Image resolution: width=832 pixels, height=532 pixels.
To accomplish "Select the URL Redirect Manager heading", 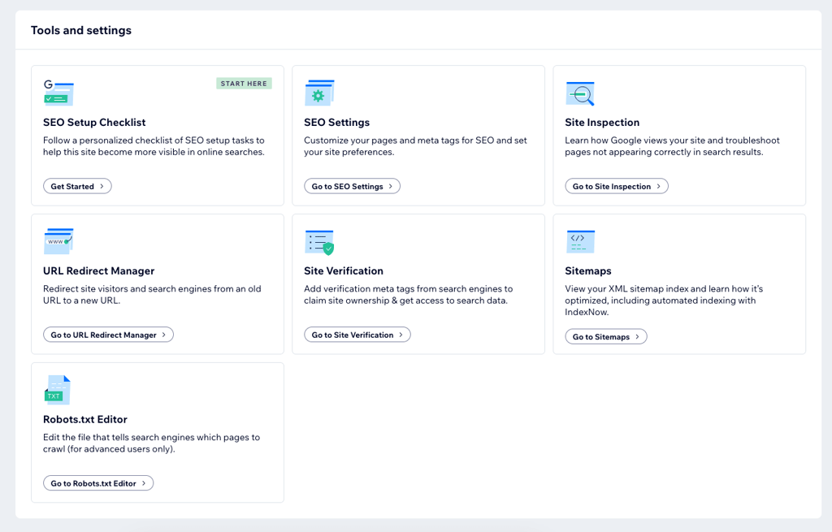I will point(98,271).
